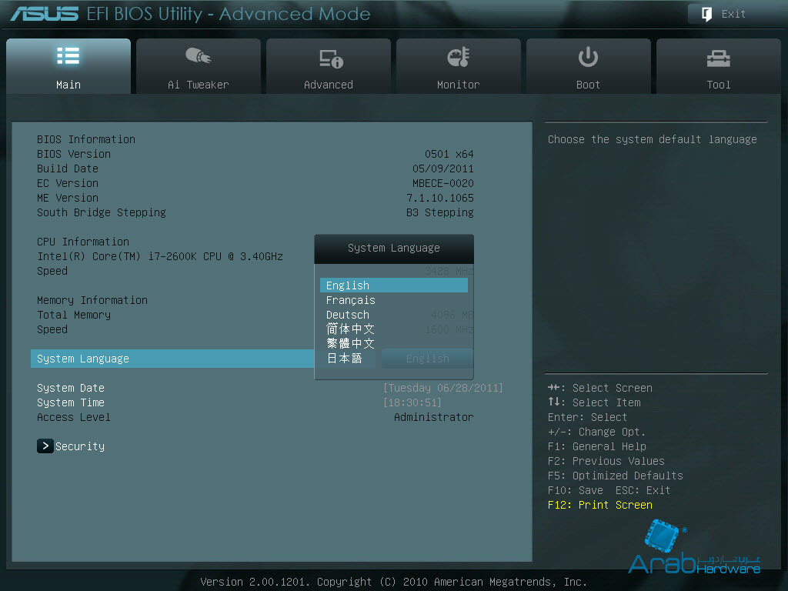Click the Tool printer-like icon
Screen dimensions: 788x591
click(x=718, y=58)
